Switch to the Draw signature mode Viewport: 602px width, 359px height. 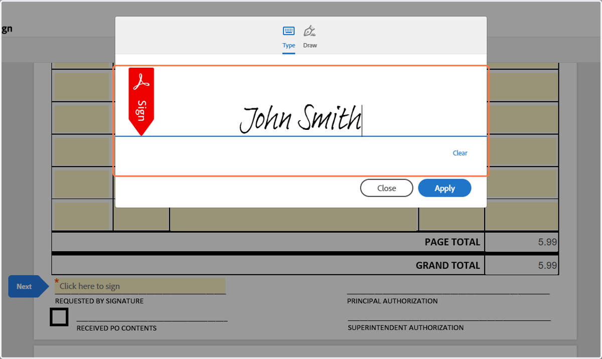point(310,37)
